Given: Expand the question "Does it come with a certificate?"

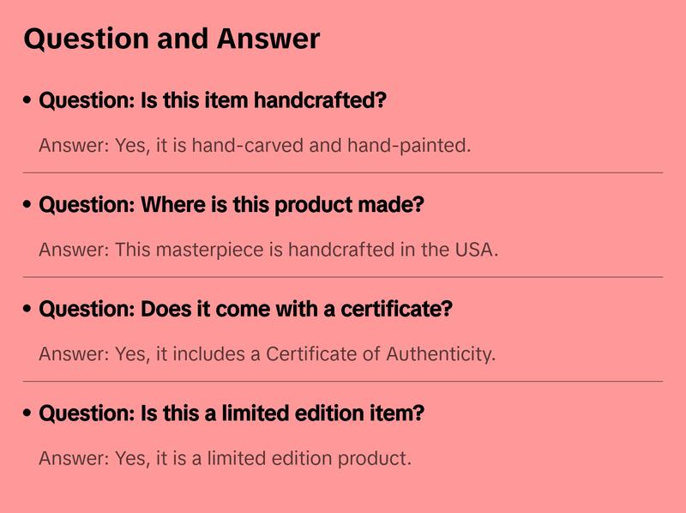Looking at the screenshot, I should [x=245, y=310].
